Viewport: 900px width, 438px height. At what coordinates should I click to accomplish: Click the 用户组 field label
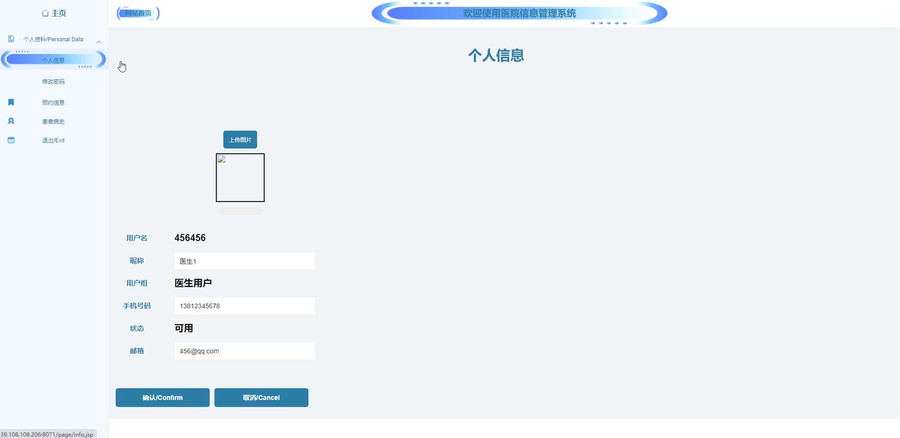coord(137,283)
